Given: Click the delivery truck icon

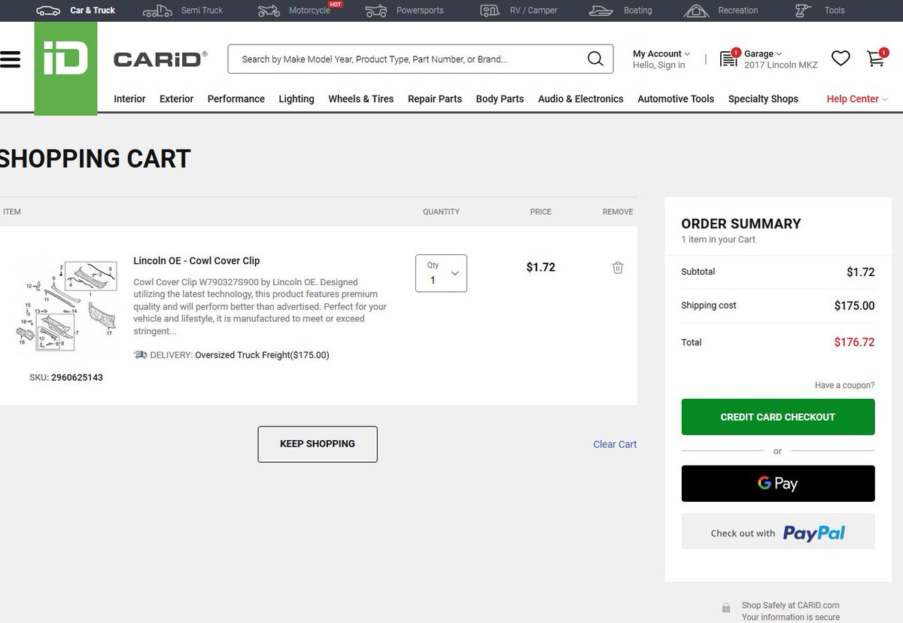Looking at the screenshot, I should (x=141, y=355).
